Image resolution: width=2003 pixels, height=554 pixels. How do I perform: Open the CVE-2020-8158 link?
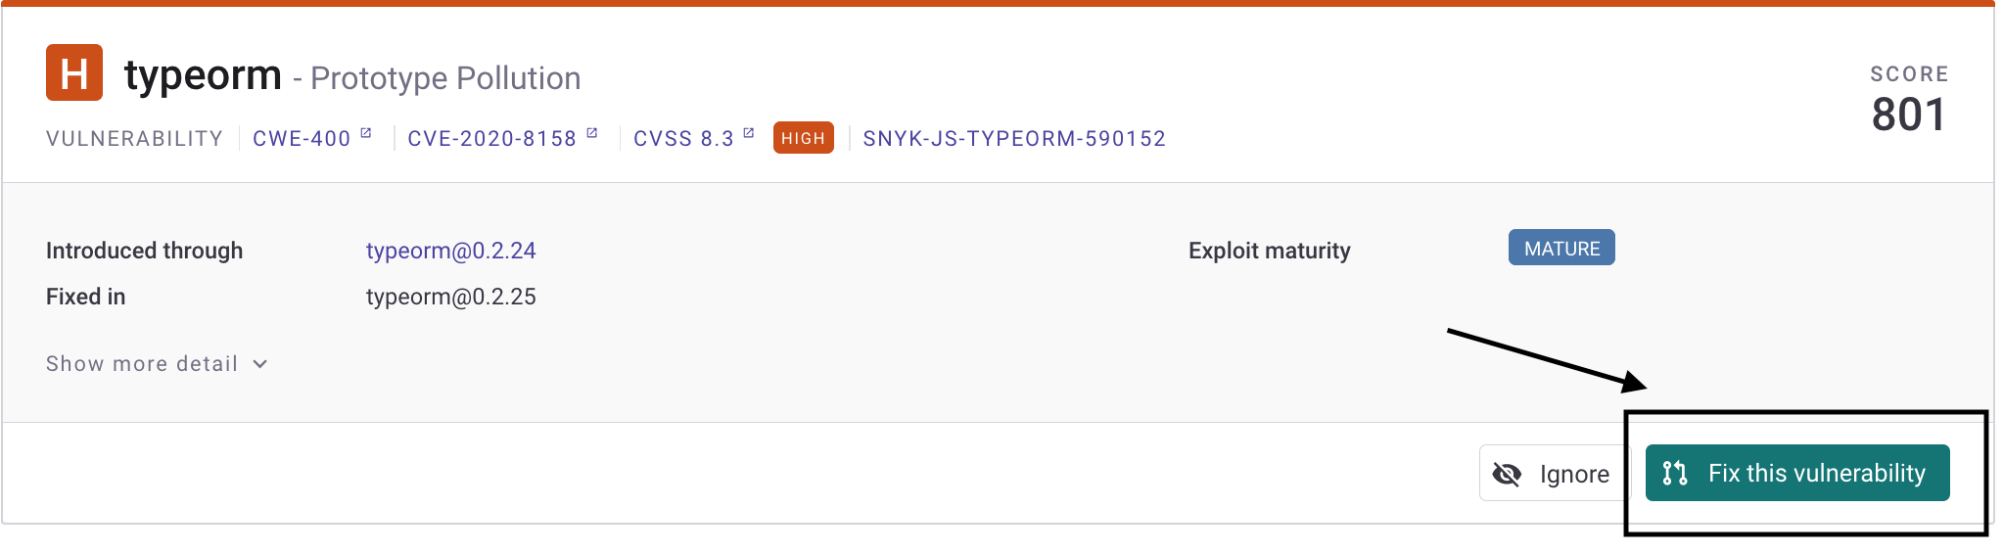coord(492,139)
